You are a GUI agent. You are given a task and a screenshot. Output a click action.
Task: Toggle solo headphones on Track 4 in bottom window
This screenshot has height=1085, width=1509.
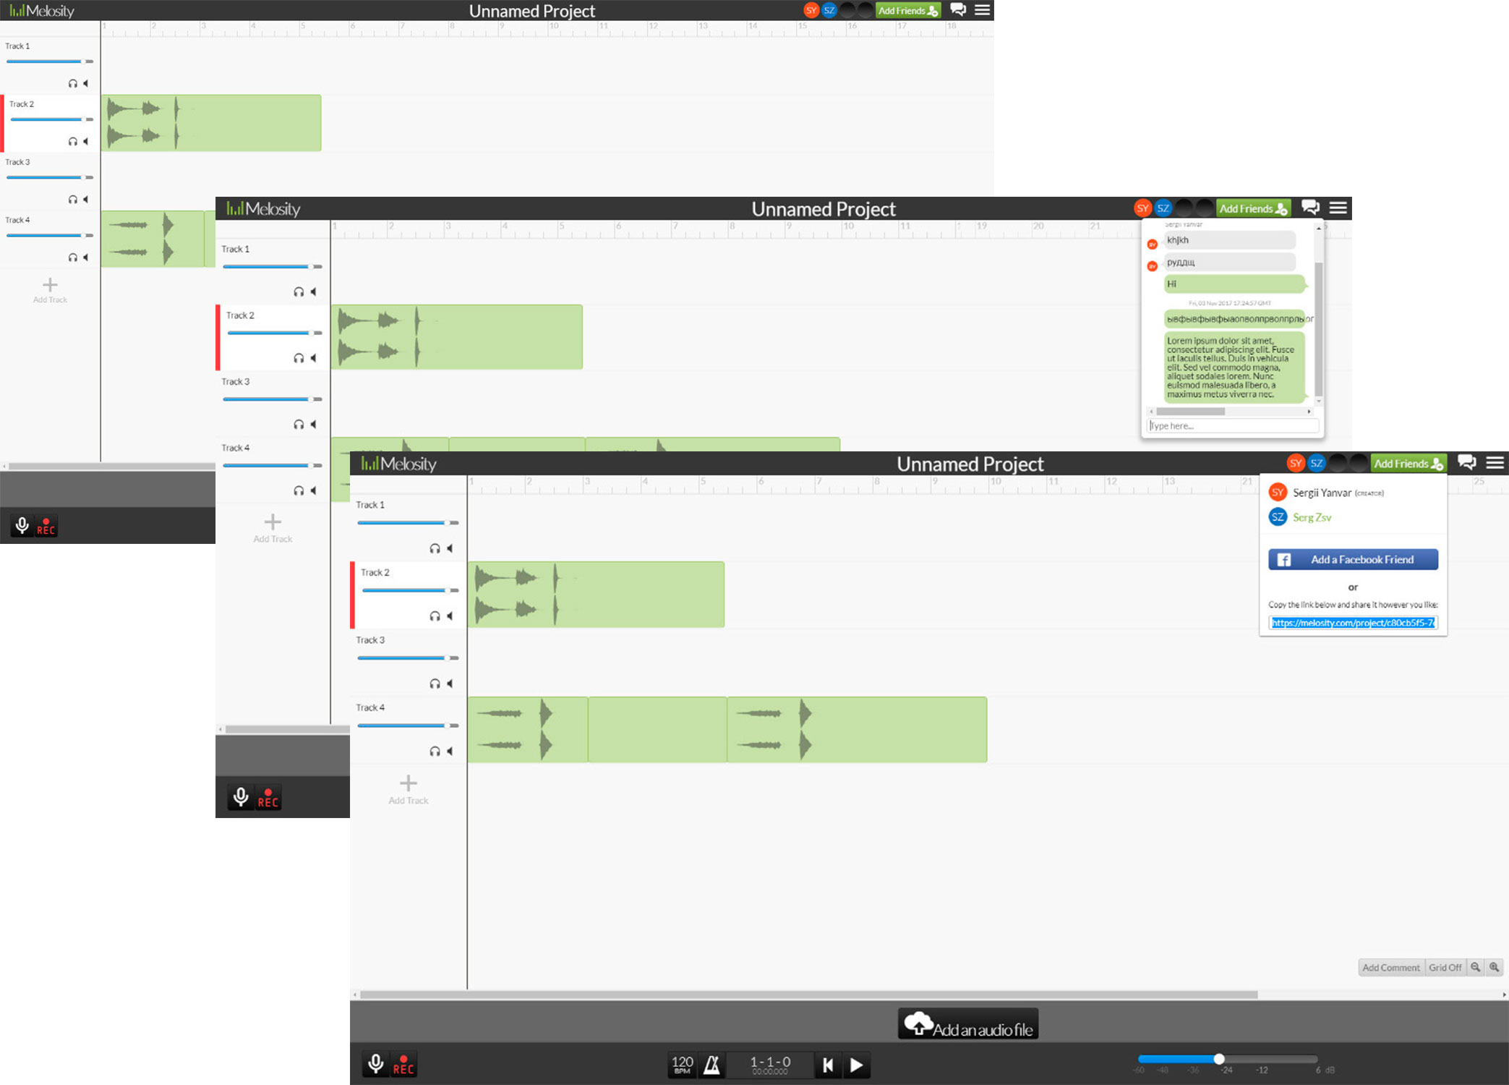pyautogui.click(x=435, y=752)
